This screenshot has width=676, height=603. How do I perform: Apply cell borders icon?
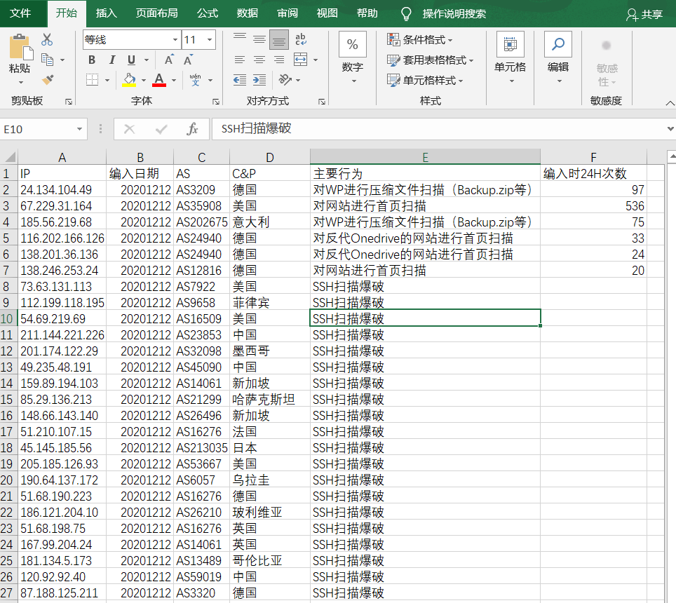click(92, 80)
